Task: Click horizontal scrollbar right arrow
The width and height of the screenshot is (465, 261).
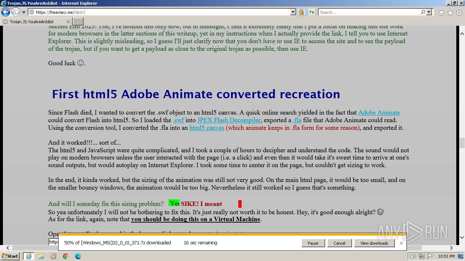Action: (452, 248)
